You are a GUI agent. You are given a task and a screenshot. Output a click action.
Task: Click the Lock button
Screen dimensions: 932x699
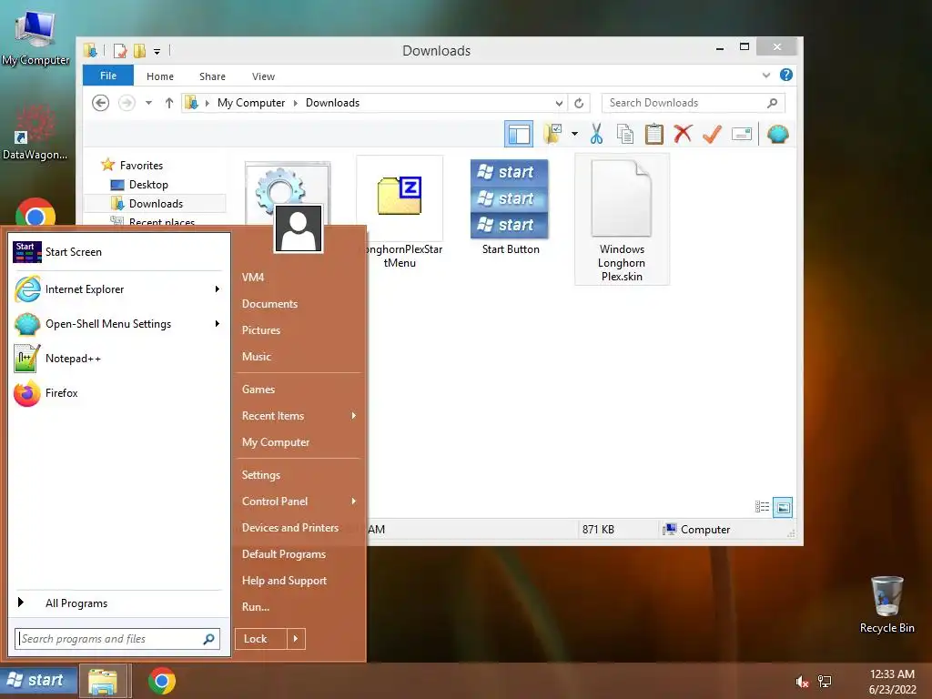[261, 639]
